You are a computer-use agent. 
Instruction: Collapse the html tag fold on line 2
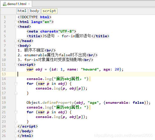tap(16, 22)
